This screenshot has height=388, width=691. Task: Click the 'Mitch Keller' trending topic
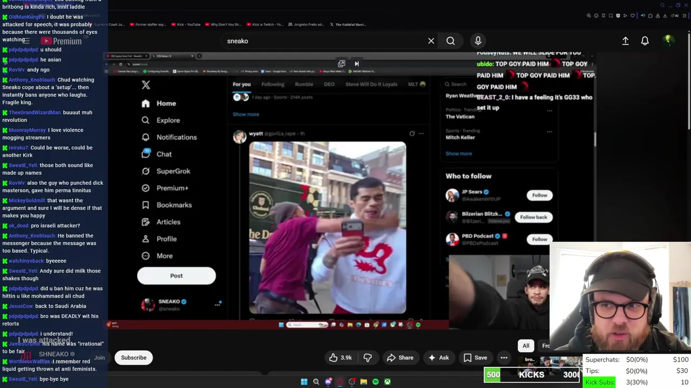[460, 137]
